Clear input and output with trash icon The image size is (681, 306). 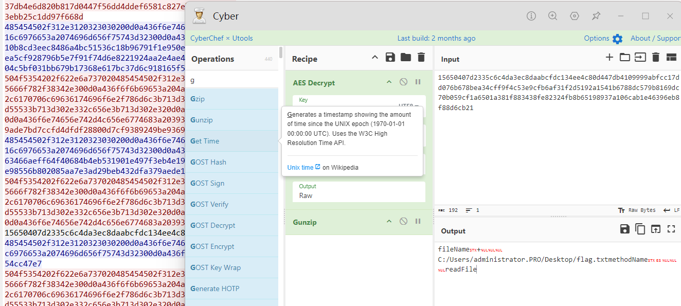[656, 58]
